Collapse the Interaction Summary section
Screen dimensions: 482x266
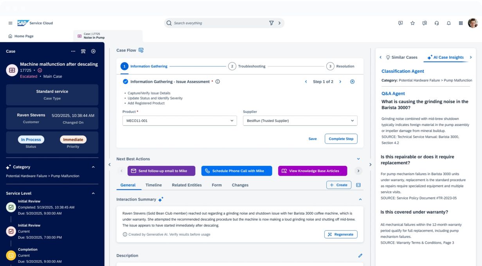360,199
